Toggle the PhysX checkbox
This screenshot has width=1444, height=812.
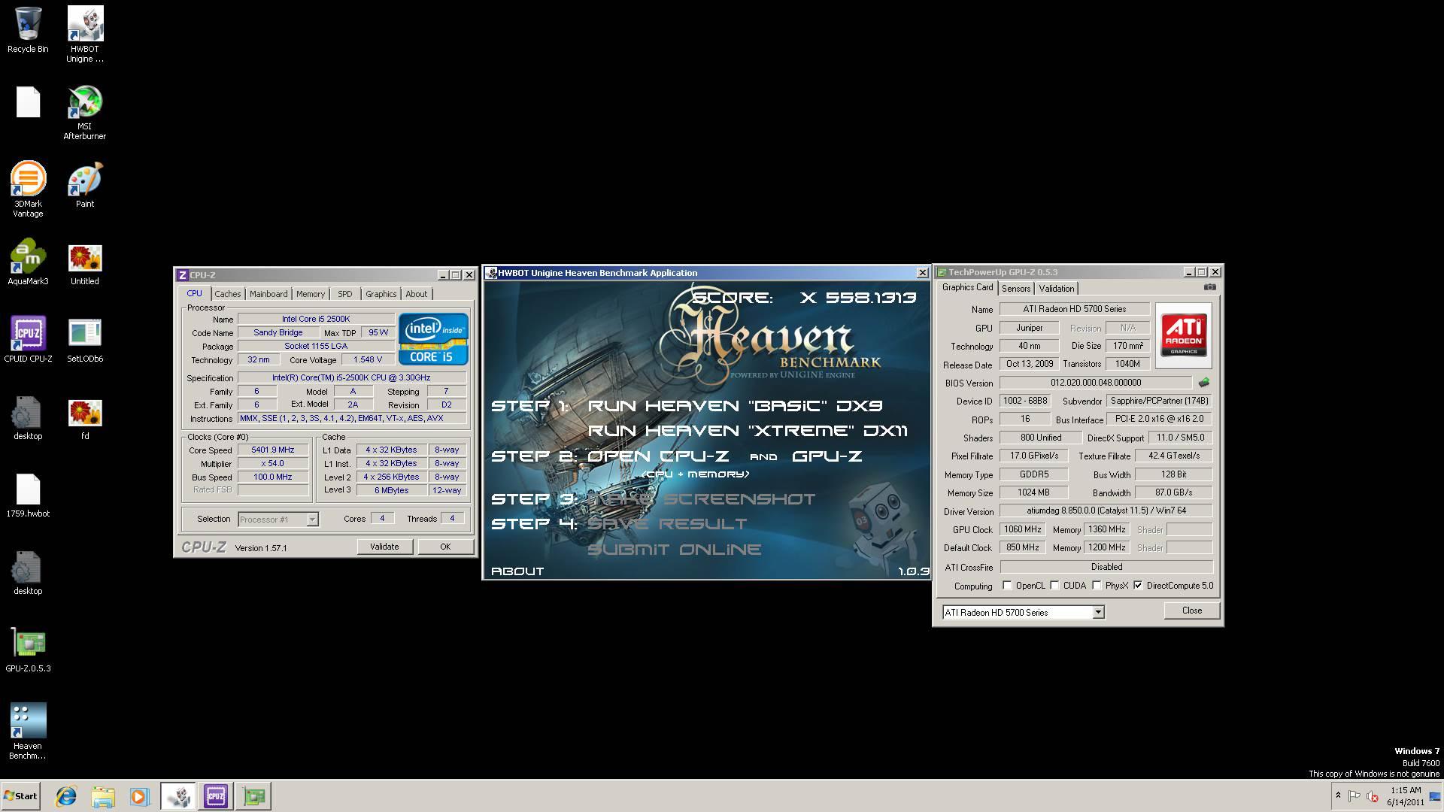click(x=1097, y=586)
